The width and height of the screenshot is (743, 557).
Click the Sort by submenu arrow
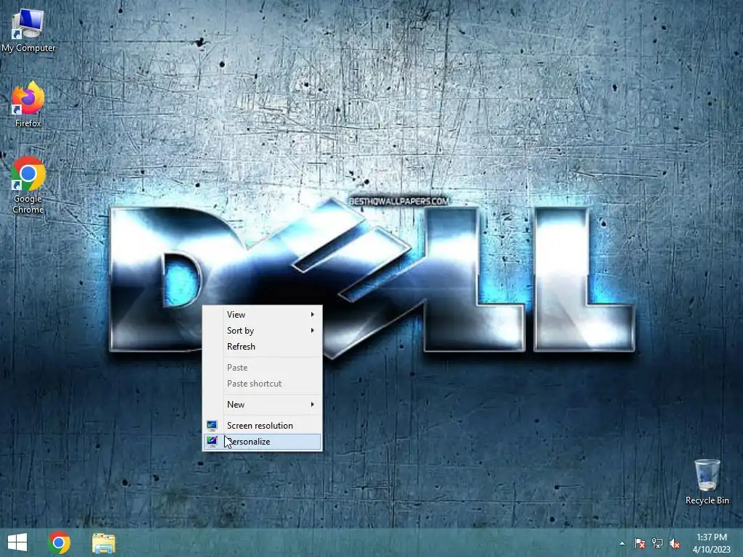click(312, 331)
